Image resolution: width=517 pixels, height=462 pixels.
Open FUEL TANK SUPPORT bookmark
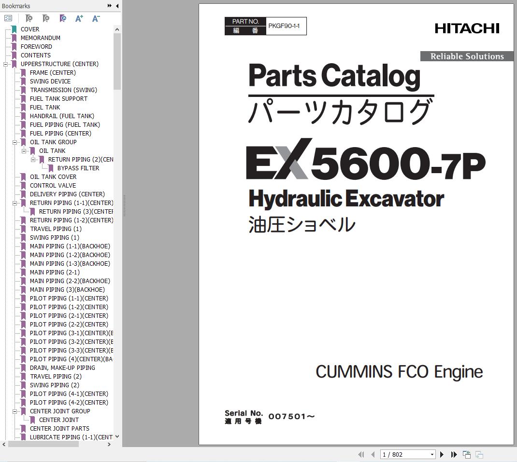pyautogui.click(x=58, y=99)
